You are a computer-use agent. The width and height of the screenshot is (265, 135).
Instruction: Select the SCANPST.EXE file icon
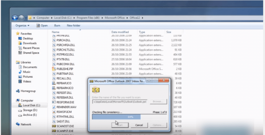pos(54,131)
